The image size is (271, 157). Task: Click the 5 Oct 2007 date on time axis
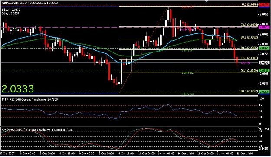[x=8, y=154]
